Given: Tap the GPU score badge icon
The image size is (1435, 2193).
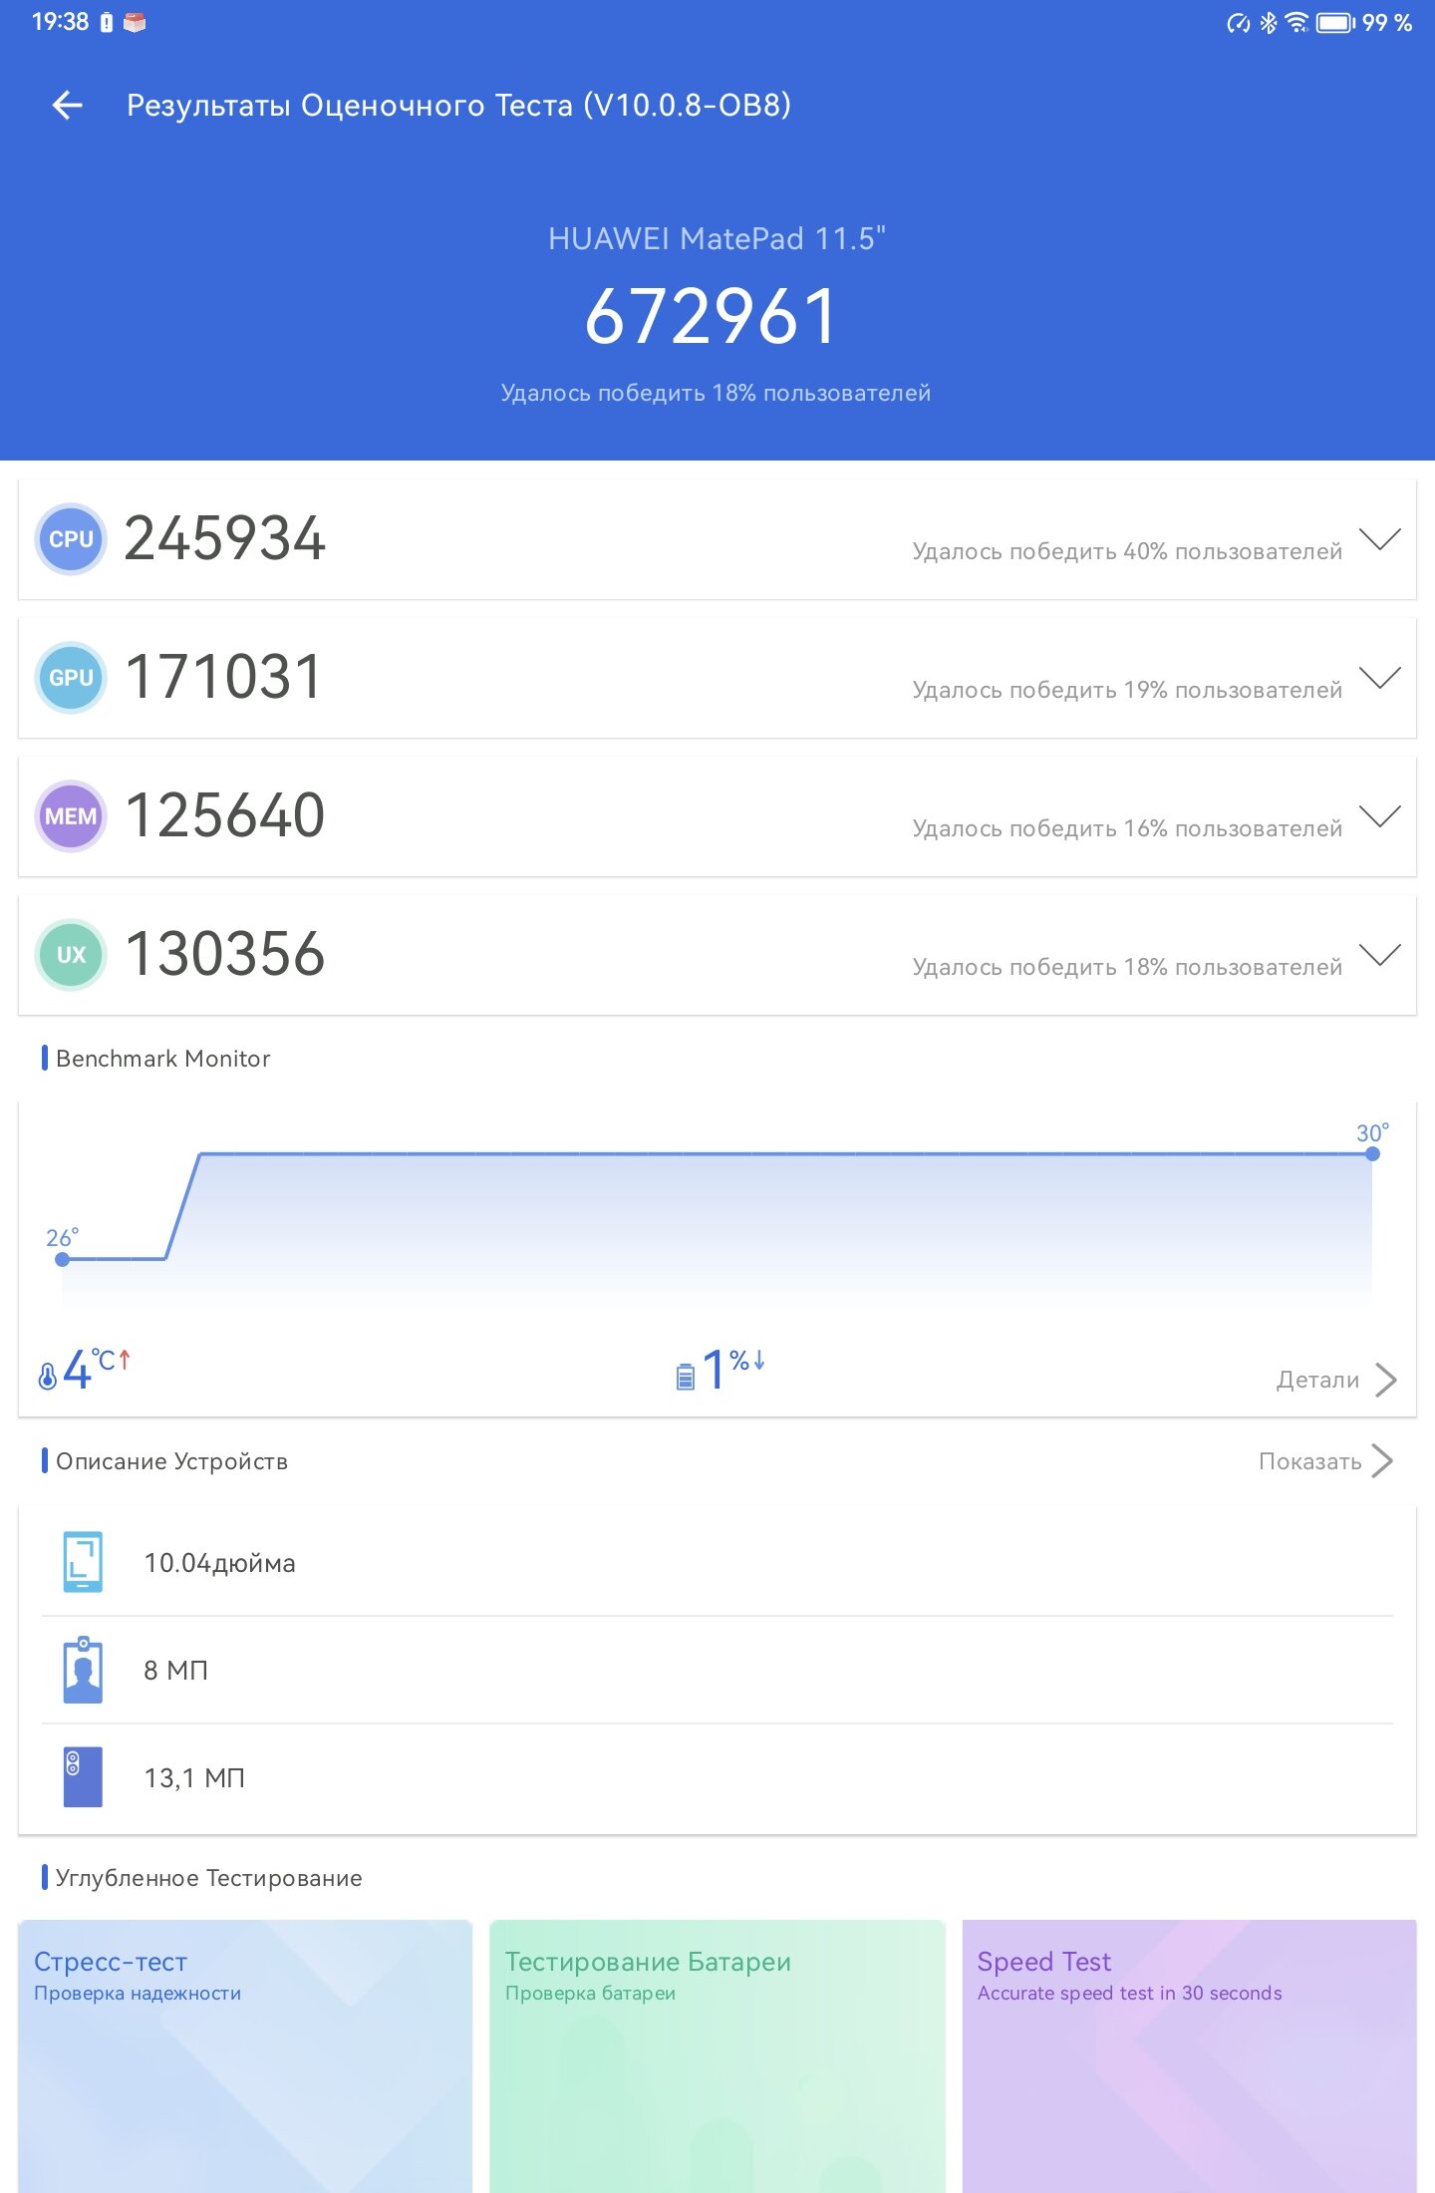Looking at the screenshot, I should click(x=71, y=678).
